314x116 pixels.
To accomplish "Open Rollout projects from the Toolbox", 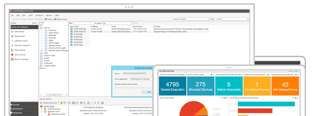I will pyautogui.click(x=20, y=50).
